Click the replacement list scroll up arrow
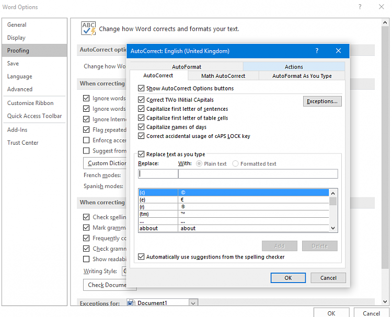This screenshot has width=392, height=317. 333,193
